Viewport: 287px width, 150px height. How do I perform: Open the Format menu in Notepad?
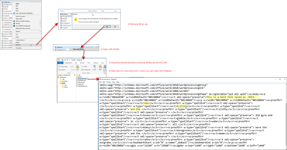[109, 82]
